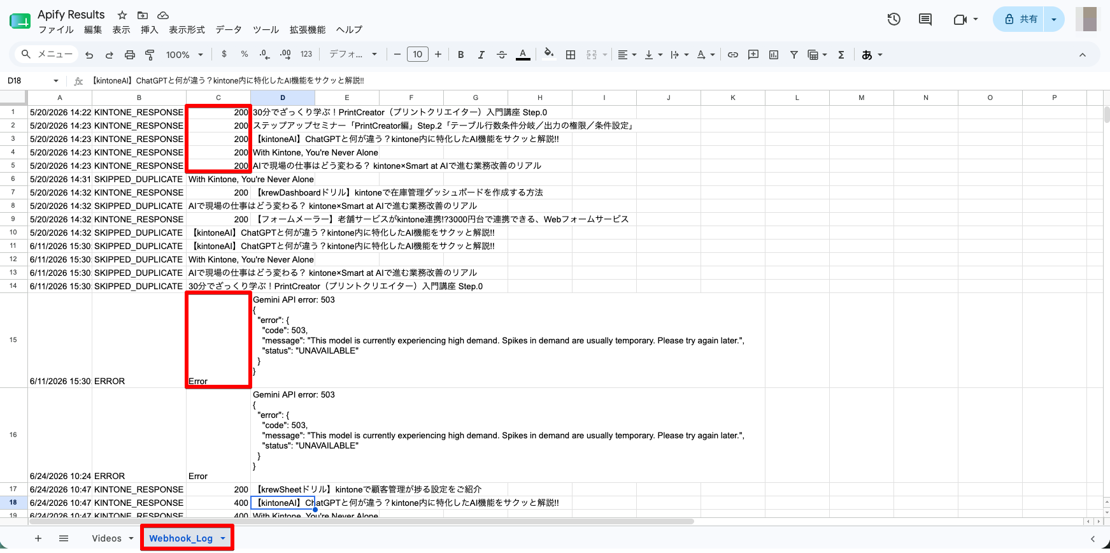Open the fill color bucket

pyautogui.click(x=549, y=55)
